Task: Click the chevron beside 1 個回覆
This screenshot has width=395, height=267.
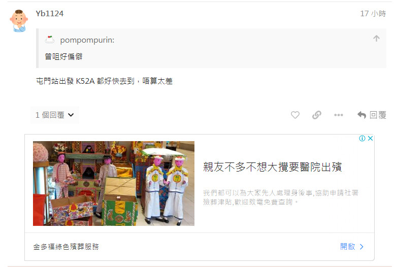Action: [x=71, y=115]
